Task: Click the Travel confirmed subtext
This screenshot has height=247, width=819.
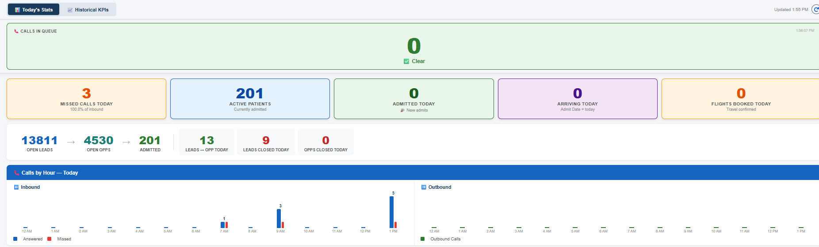Action: pos(741,109)
